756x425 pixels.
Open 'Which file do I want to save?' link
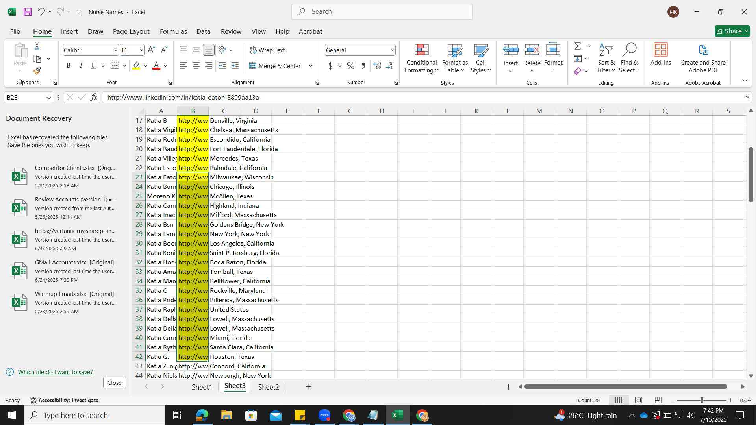point(56,372)
